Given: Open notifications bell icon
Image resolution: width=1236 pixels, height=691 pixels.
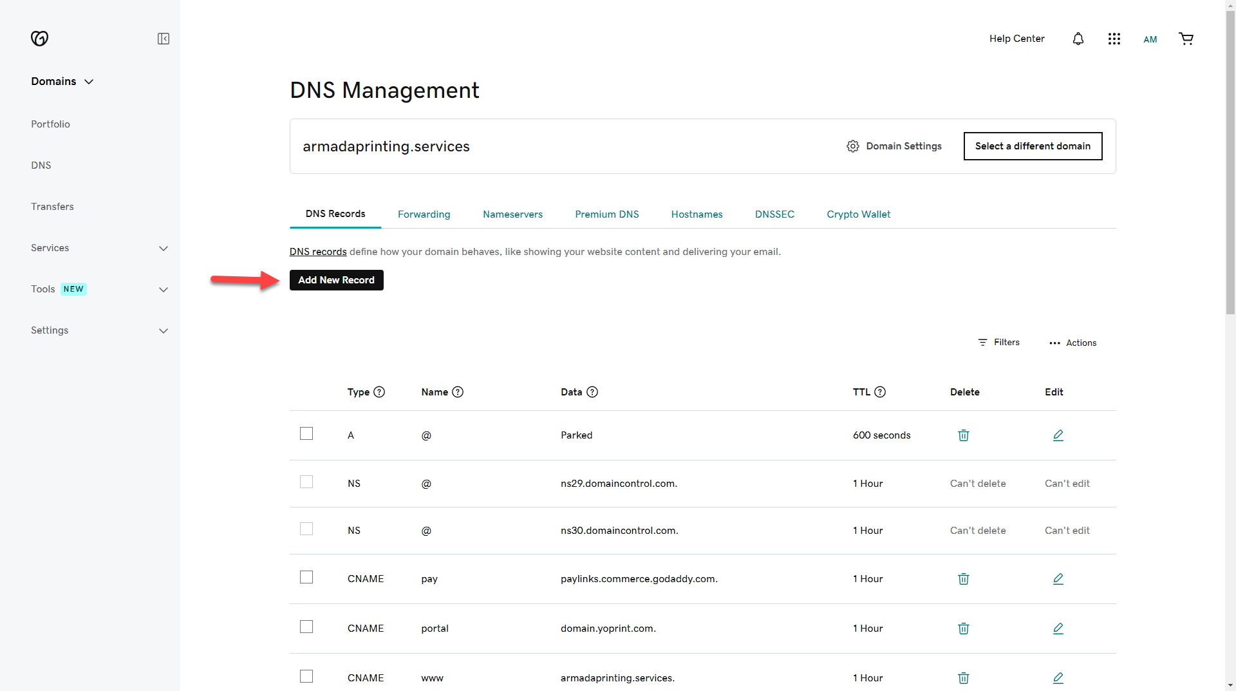Looking at the screenshot, I should pos(1078,39).
